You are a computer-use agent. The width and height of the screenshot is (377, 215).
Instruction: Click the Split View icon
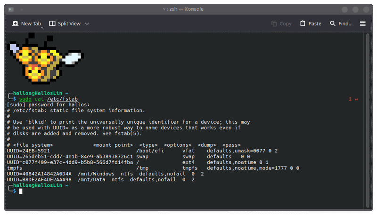[x=52, y=24]
